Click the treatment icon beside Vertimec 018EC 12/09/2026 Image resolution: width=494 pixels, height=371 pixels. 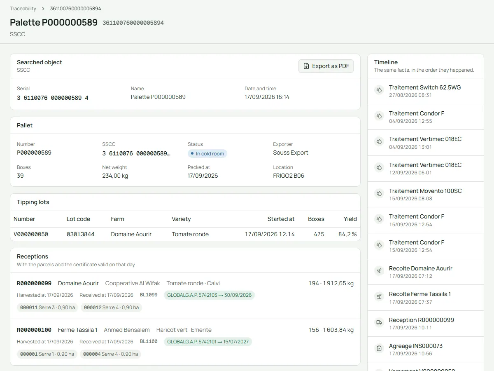[x=379, y=168]
